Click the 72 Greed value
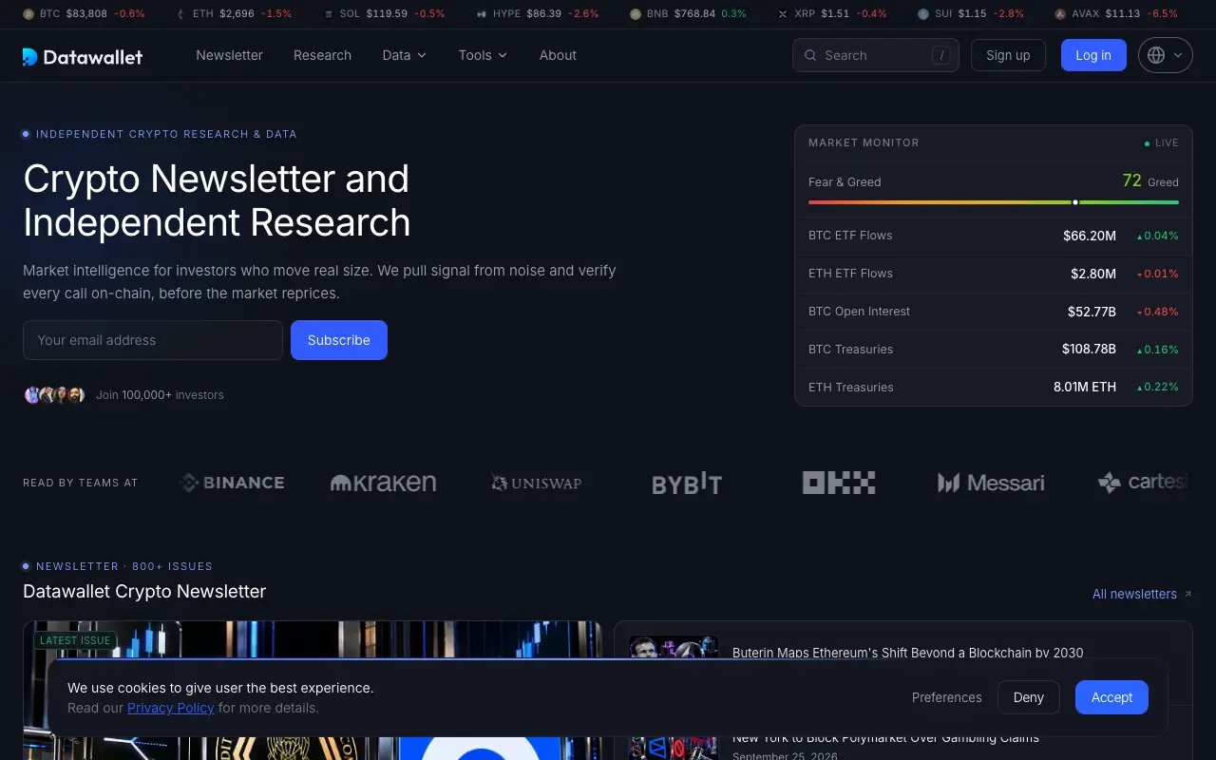Viewport: 1216px width, 760px height. (1150, 180)
